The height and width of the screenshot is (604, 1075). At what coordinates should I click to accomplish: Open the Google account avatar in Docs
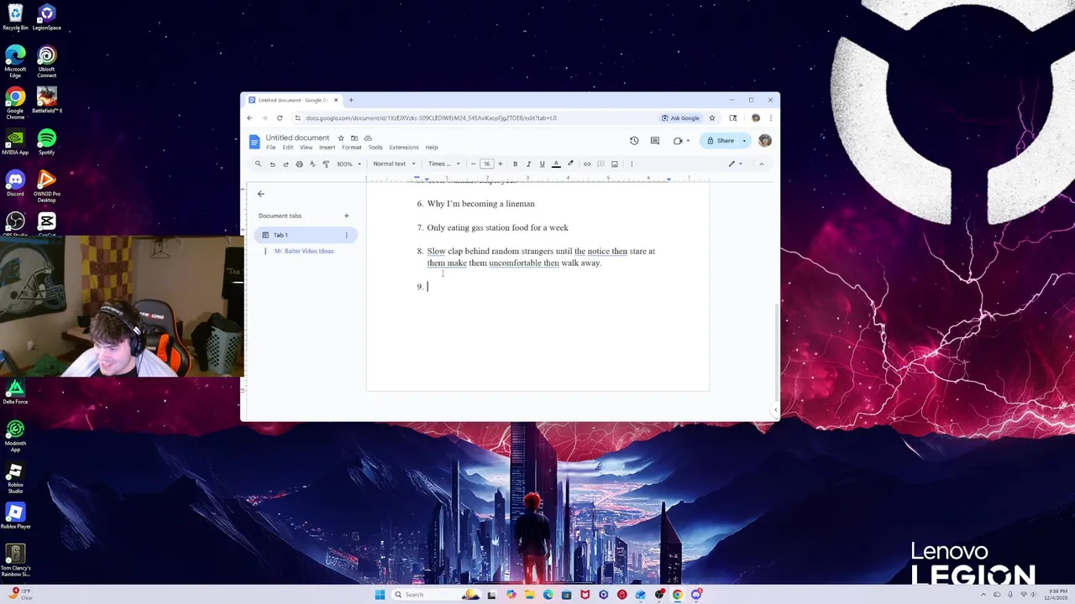point(764,140)
